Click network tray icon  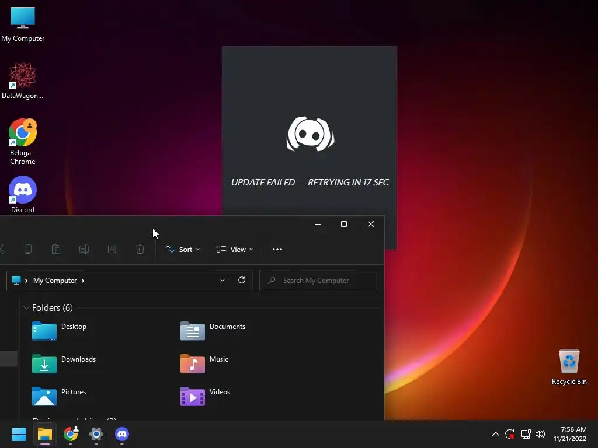(526, 434)
